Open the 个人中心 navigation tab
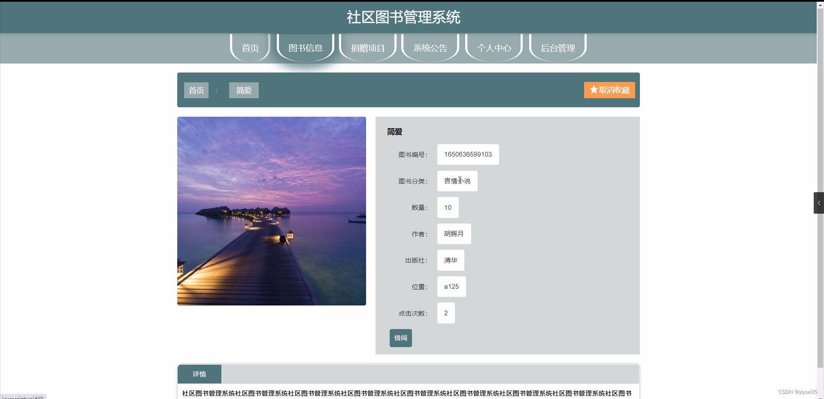This screenshot has width=824, height=399. [494, 48]
